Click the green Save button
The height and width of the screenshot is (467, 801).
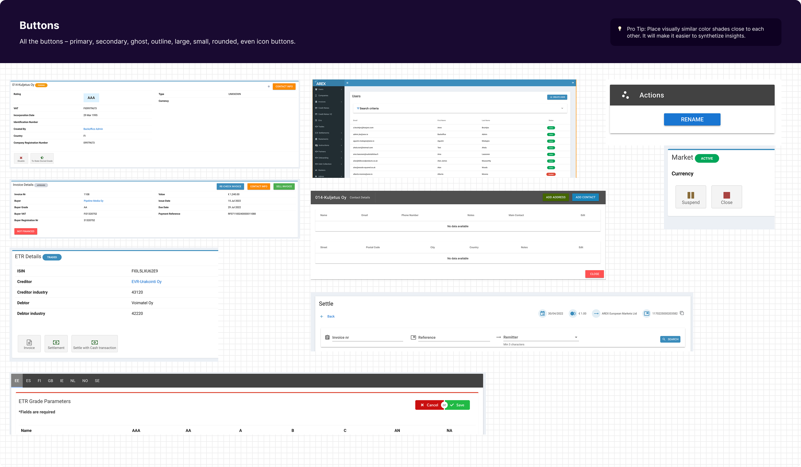click(458, 405)
